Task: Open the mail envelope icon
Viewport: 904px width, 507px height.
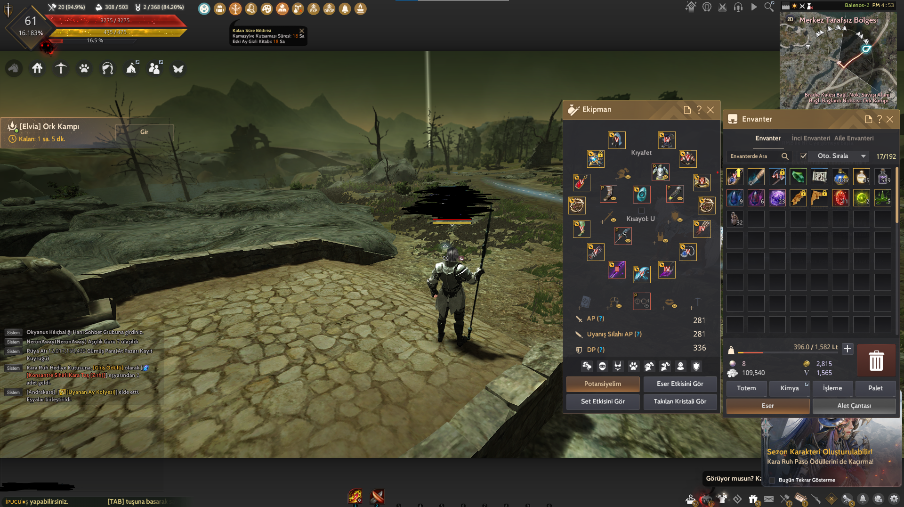Action: point(769,499)
